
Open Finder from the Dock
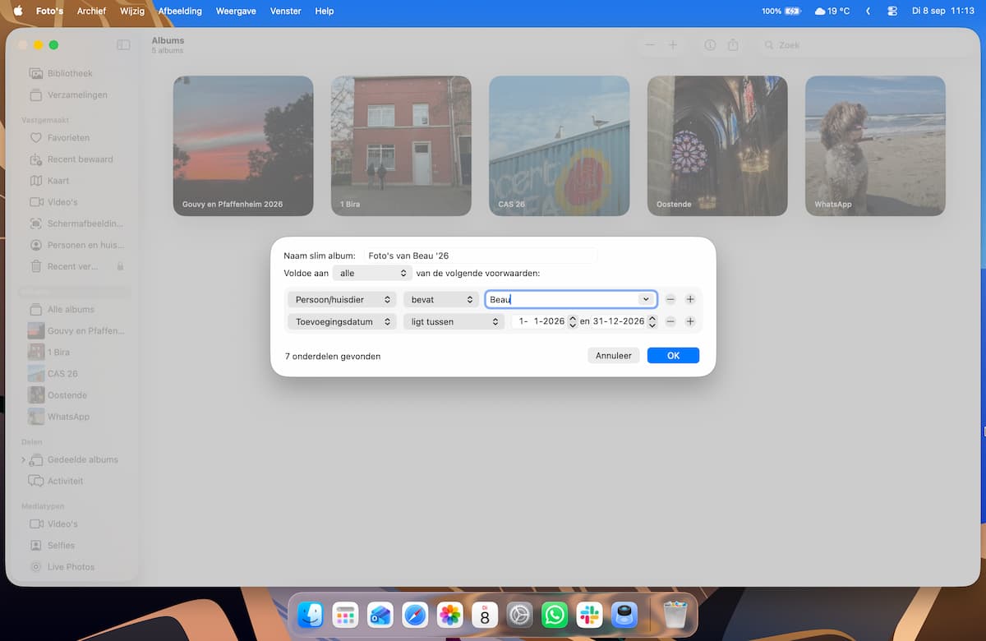point(310,615)
